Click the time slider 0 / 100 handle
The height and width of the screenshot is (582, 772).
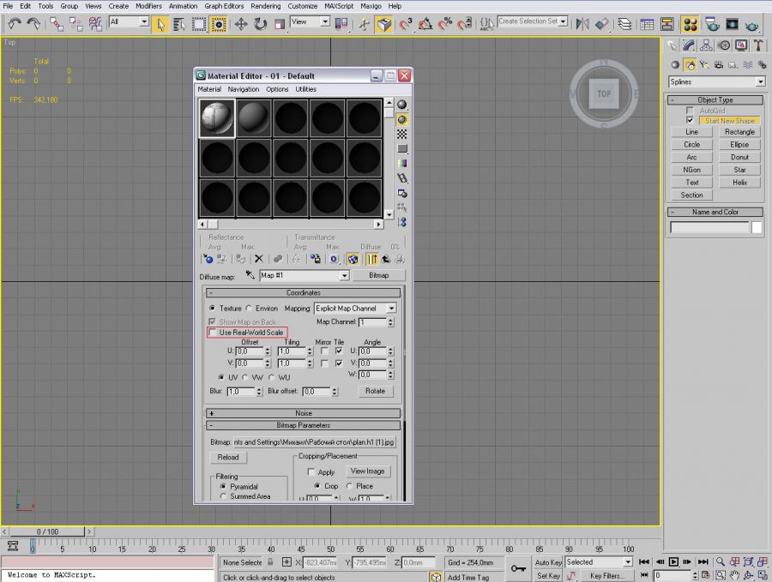pyautogui.click(x=47, y=531)
